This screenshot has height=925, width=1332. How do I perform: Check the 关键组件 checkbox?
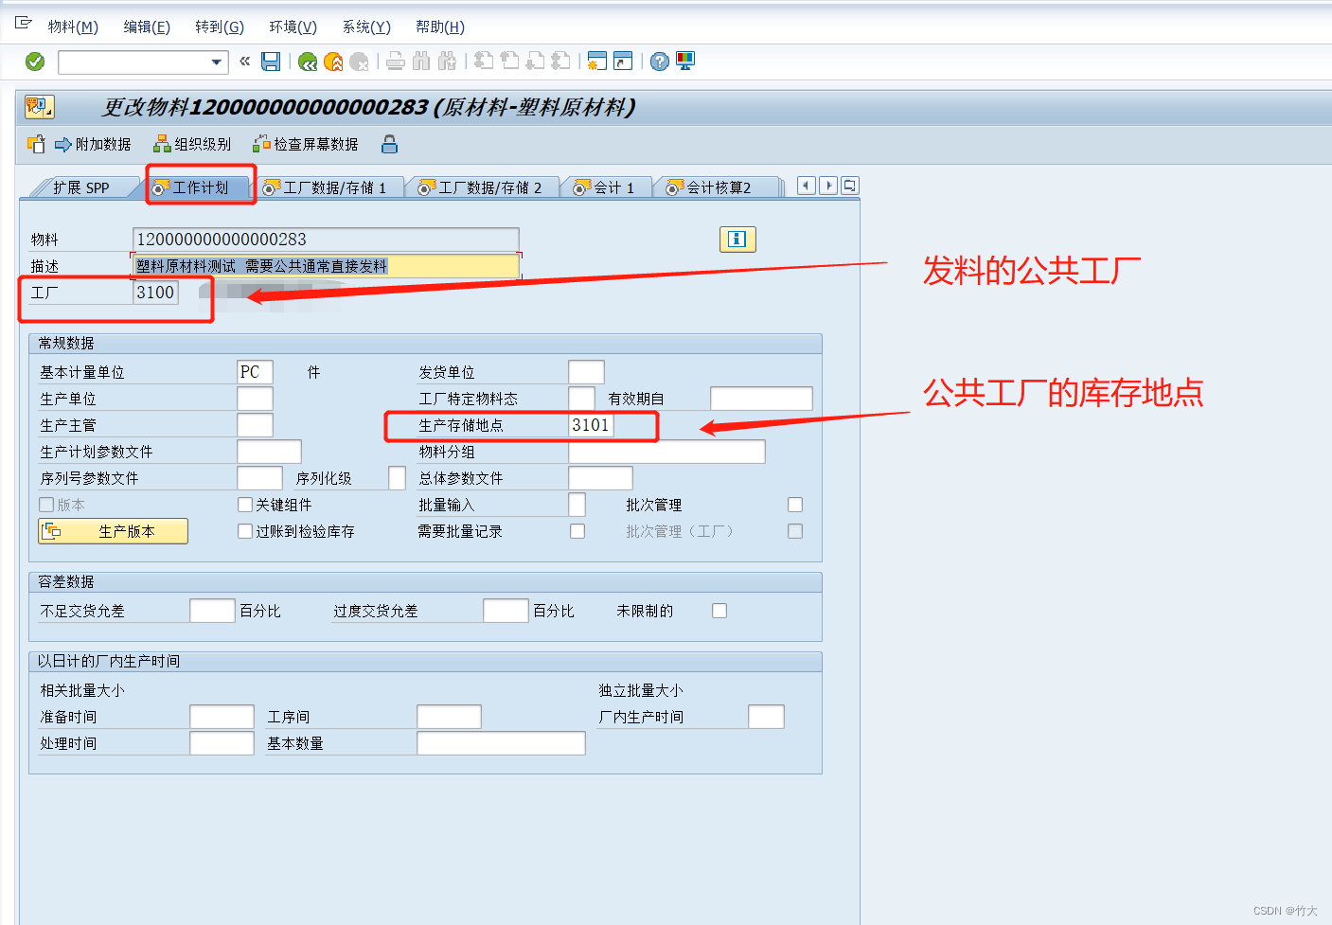click(244, 505)
